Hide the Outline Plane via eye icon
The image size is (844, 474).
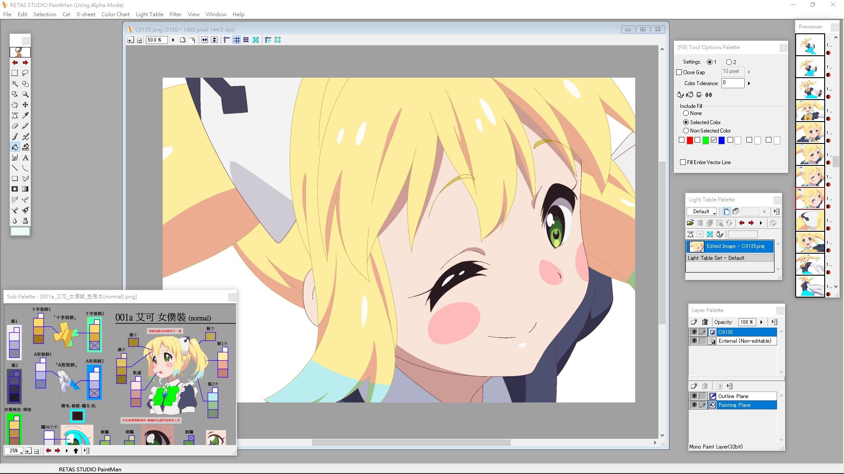[x=694, y=396]
